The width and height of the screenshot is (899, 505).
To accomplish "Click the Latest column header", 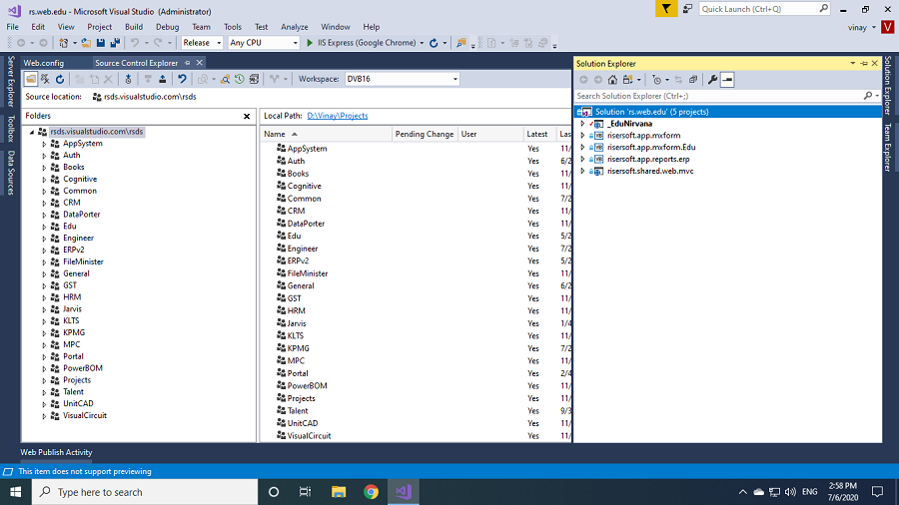I will (x=539, y=134).
